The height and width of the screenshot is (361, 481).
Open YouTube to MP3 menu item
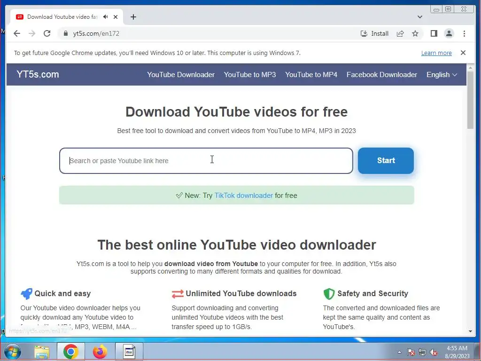click(250, 75)
